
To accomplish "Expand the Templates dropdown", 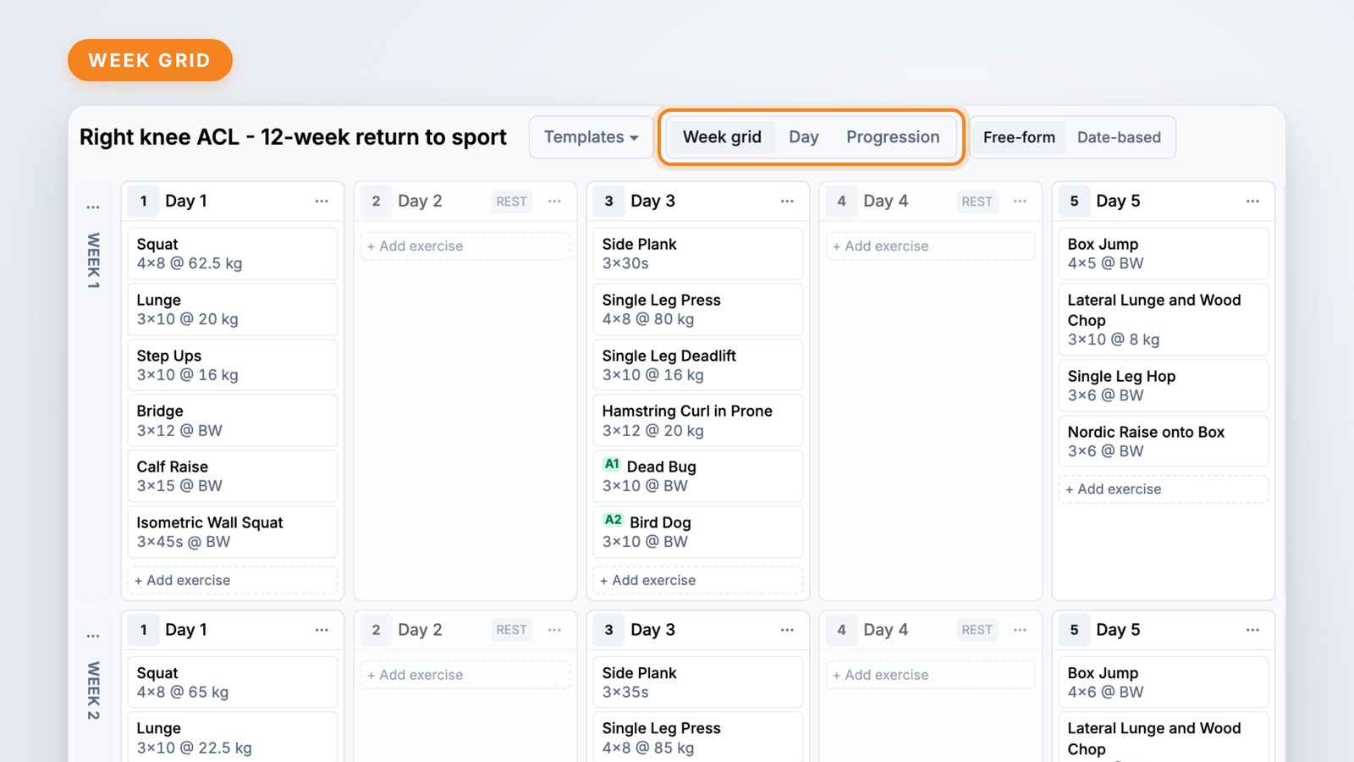I will pyautogui.click(x=591, y=137).
